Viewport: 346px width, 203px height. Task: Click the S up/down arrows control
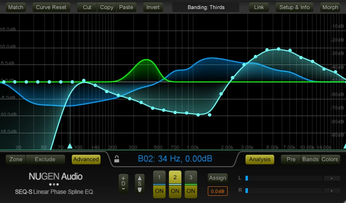[x=139, y=183]
